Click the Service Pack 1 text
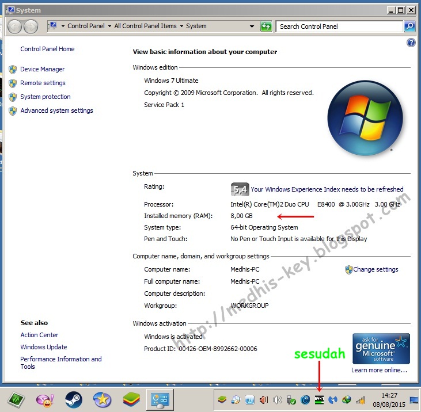 click(x=164, y=105)
